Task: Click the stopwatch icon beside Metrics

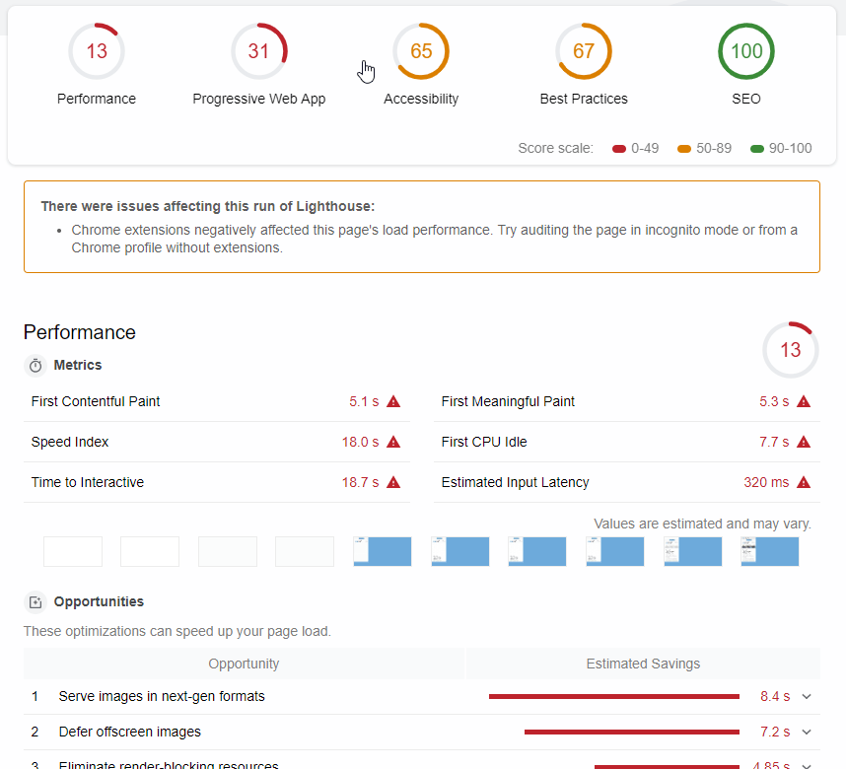Action: click(35, 366)
